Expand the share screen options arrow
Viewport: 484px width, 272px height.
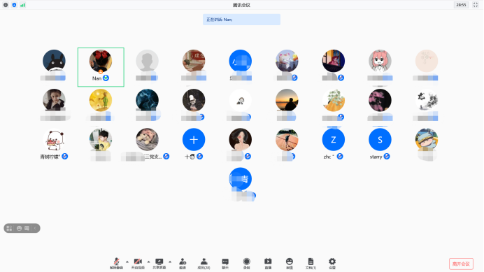(x=170, y=262)
